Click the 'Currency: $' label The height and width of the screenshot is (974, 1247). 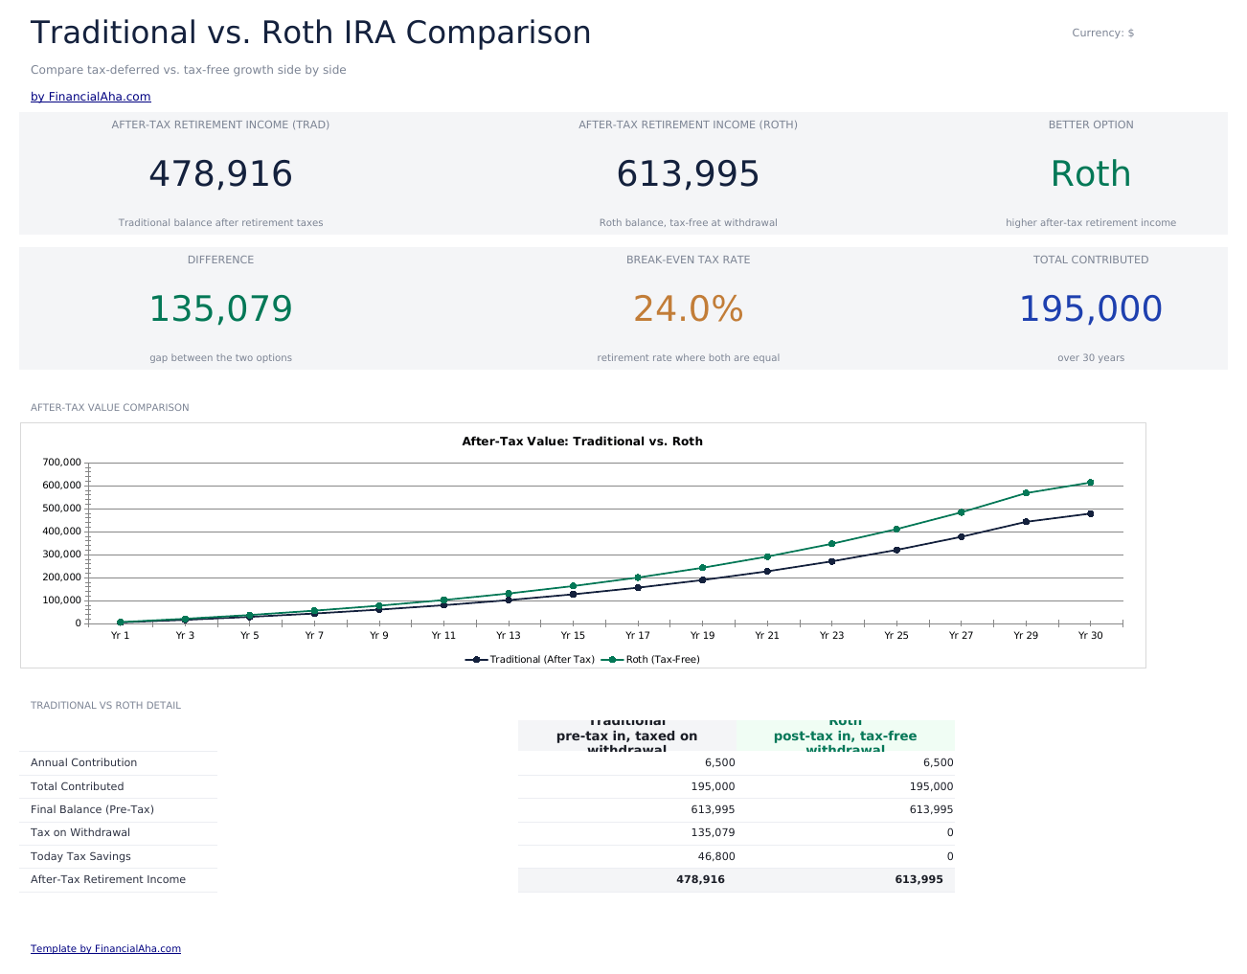click(x=1102, y=33)
